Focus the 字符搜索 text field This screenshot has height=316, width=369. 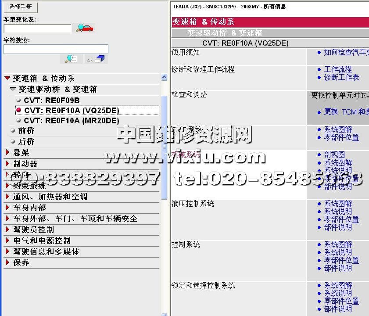[56, 49]
